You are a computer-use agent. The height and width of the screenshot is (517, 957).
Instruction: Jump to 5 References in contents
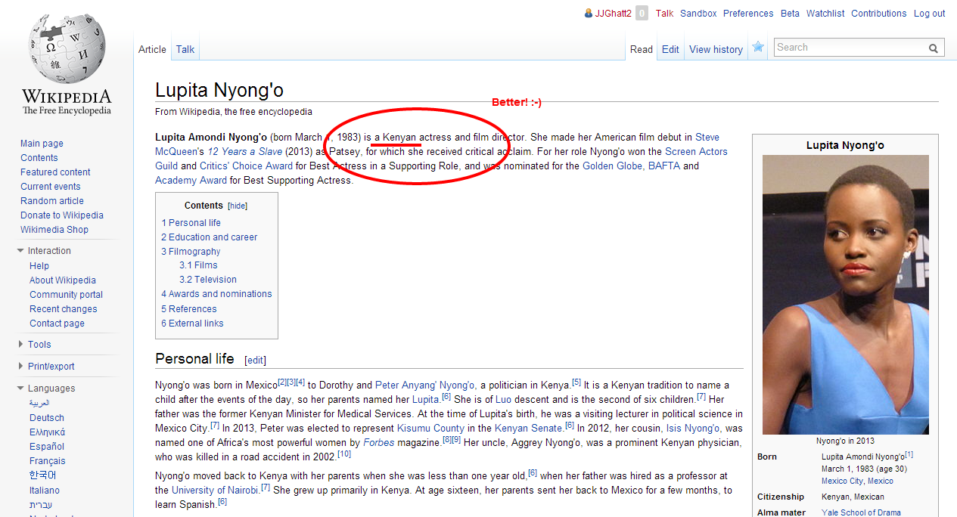point(189,309)
